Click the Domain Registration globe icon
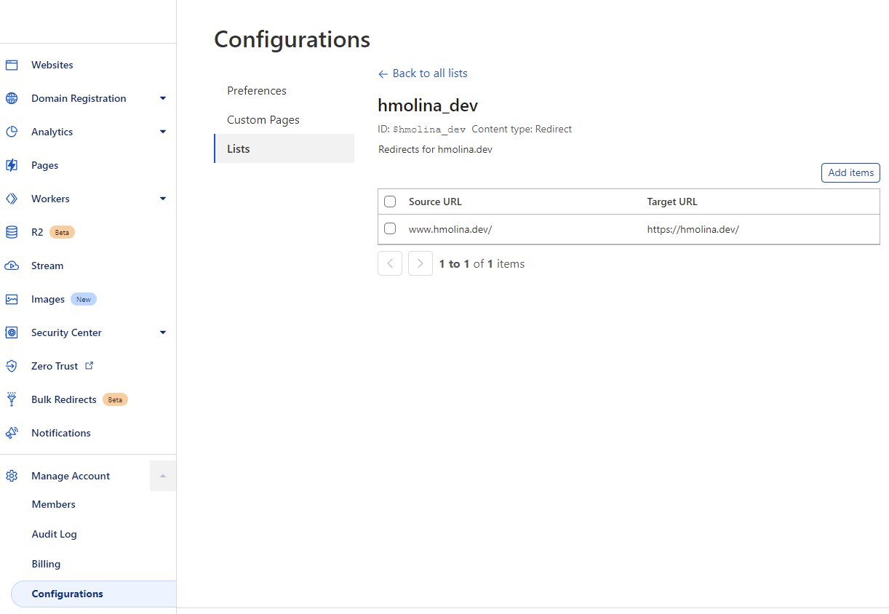This screenshot has width=889, height=614. coord(12,98)
